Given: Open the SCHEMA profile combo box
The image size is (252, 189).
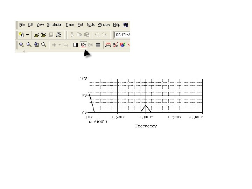Looking at the screenshot, I should click(122, 35).
